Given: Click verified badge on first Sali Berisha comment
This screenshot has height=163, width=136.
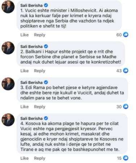Looking at the screenshot, I should tap(46, 5).
